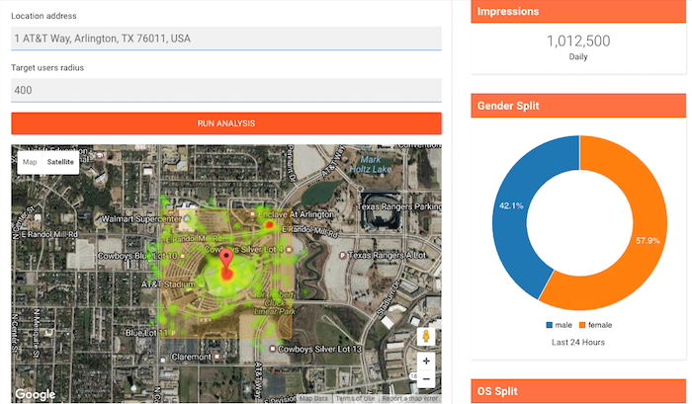This screenshot has height=404, width=692.
Task: Click the RUN ANALYSIS button
Action: [226, 123]
